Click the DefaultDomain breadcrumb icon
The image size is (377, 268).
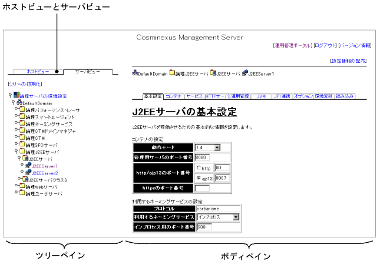(135, 72)
